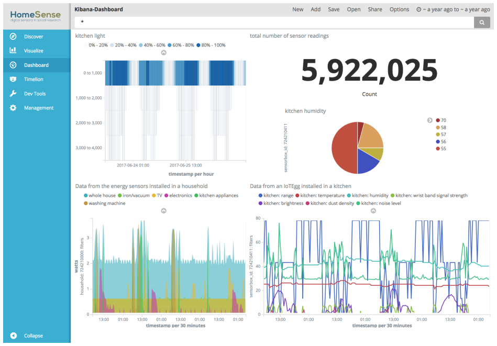This screenshot has height=346, width=497.
Task: Toggle wrist band signal strength legend
Action: tap(429, 195)
